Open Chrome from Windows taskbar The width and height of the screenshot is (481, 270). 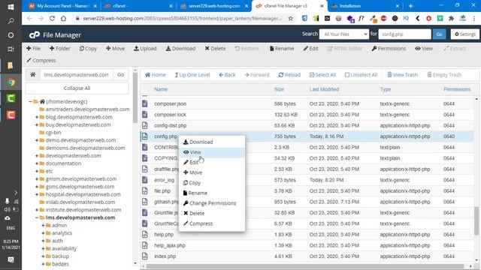click(x=11, y=82)
